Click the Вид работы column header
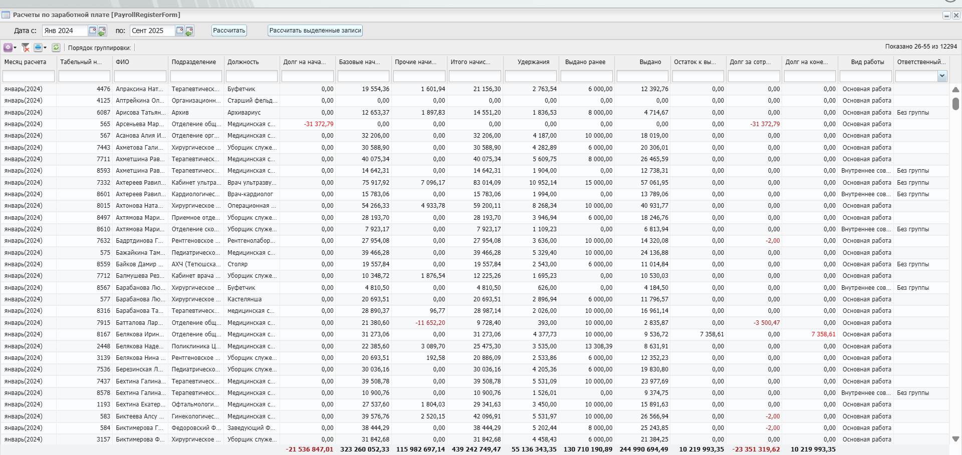 click(x=866, y=62)
